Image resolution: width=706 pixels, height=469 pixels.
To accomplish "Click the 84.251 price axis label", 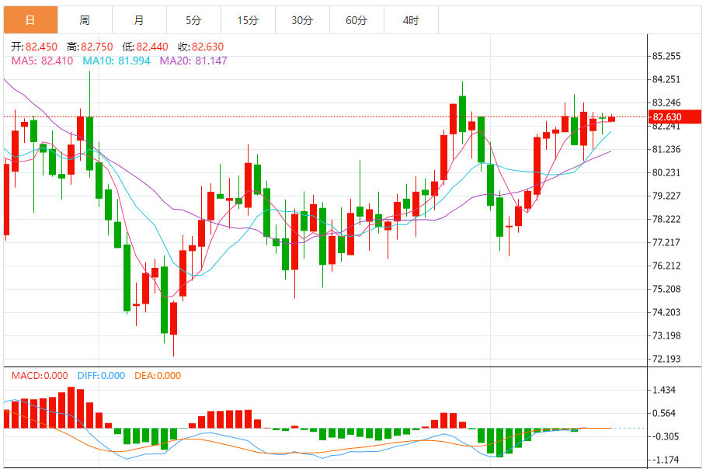I will click(666, 80).
